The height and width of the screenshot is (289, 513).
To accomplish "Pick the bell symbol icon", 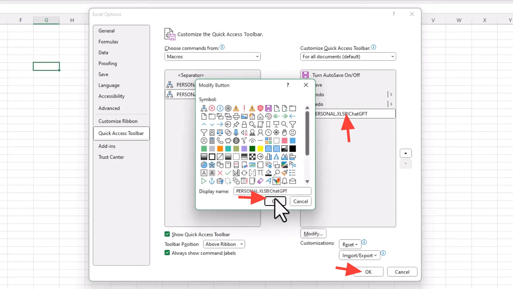I will pos(284,181).
